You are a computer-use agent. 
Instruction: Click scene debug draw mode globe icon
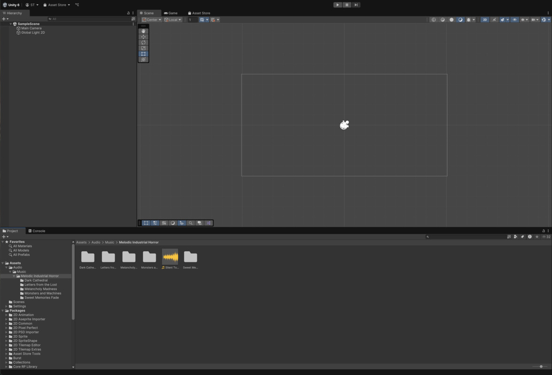[x=434, y=20]
